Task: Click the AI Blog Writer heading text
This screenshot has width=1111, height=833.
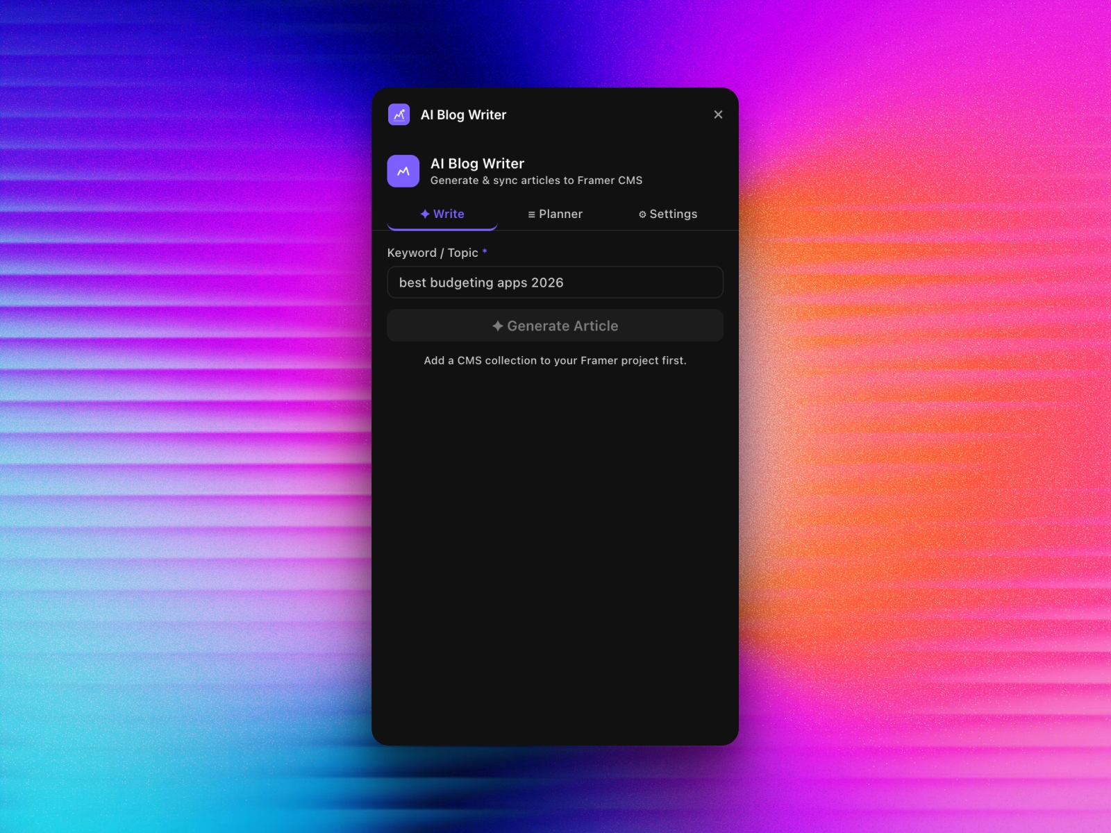Action: (478, 163)
